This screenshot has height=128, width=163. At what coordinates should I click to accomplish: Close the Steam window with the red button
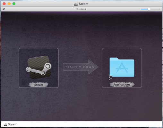point(4,4)
